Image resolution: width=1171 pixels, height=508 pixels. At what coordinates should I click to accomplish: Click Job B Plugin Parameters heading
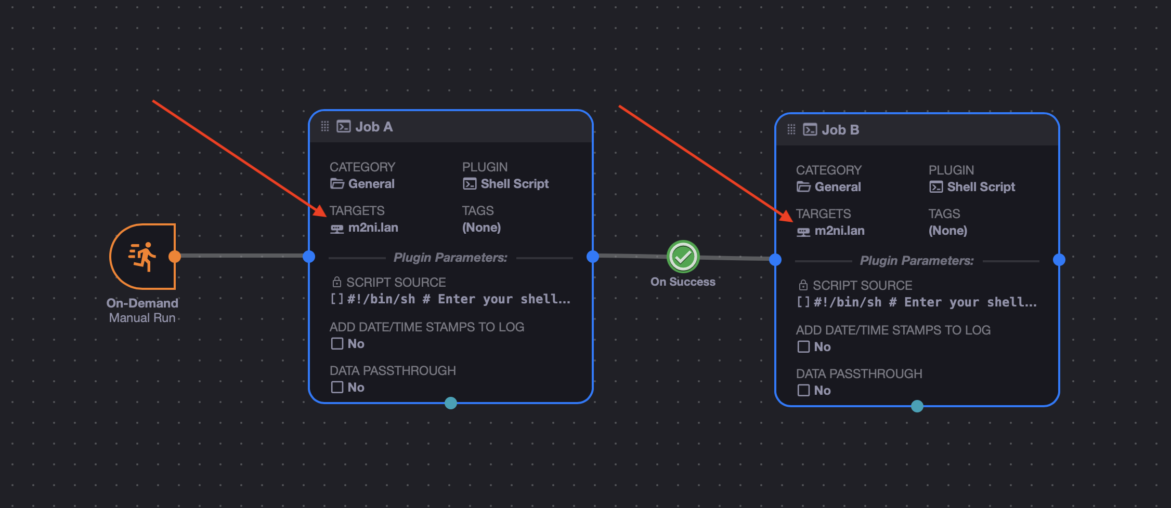(917, 261)
